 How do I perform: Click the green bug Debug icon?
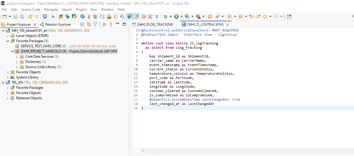click(x=166, y=16)
